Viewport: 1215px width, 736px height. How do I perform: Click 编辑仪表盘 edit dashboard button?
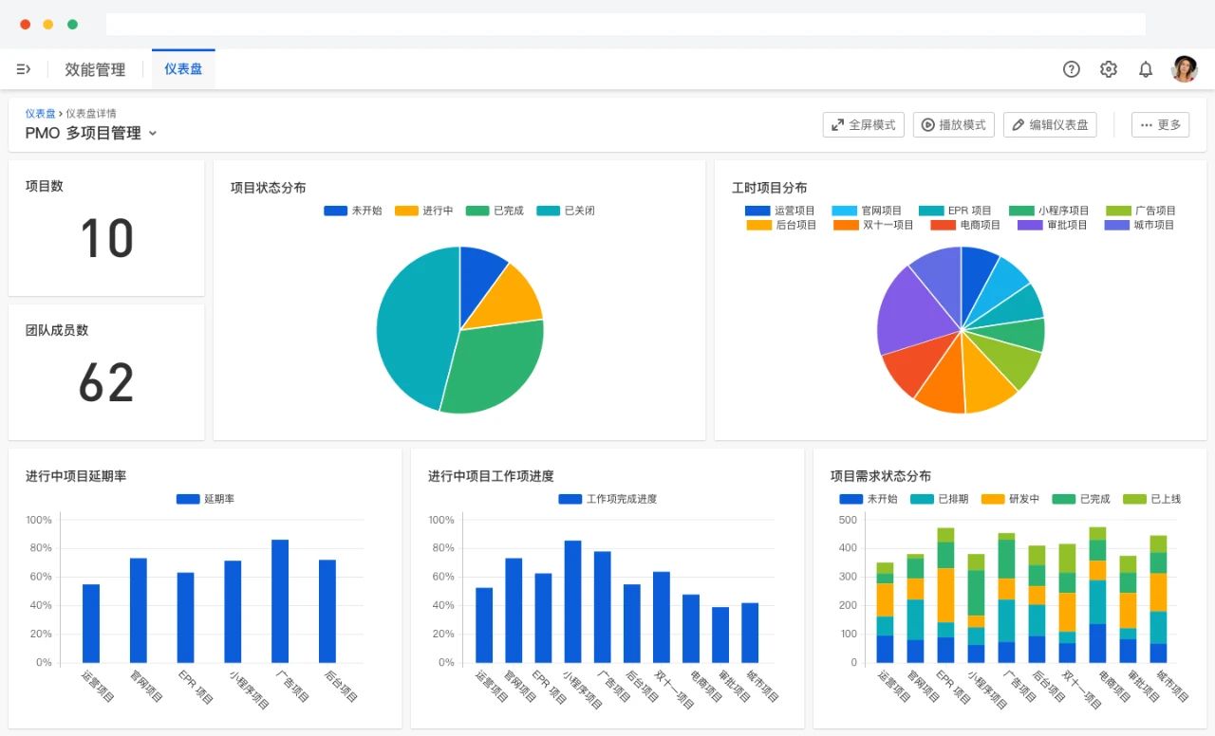(1049, 125)
